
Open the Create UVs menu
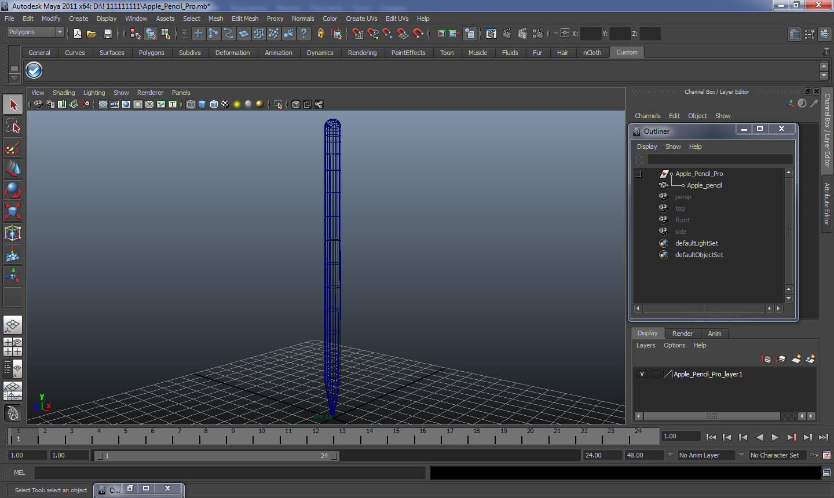point(361,19)
